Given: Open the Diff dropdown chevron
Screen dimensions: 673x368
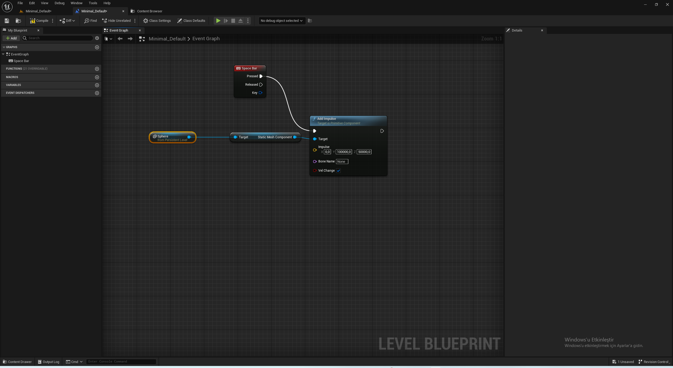Looking at the screenshot, I should (73, 21).
